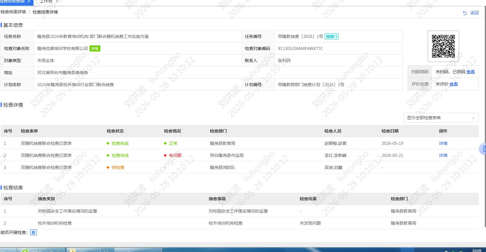The image size is (486, 252).
Task: Click 未发现问题 result cell
Action: [x=310, y=223]
